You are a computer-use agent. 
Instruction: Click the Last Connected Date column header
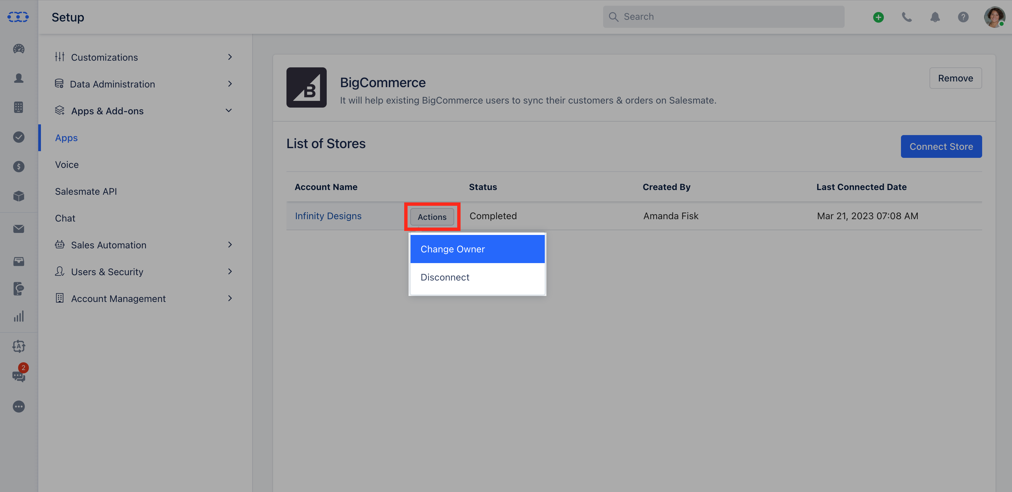[861, 187]
